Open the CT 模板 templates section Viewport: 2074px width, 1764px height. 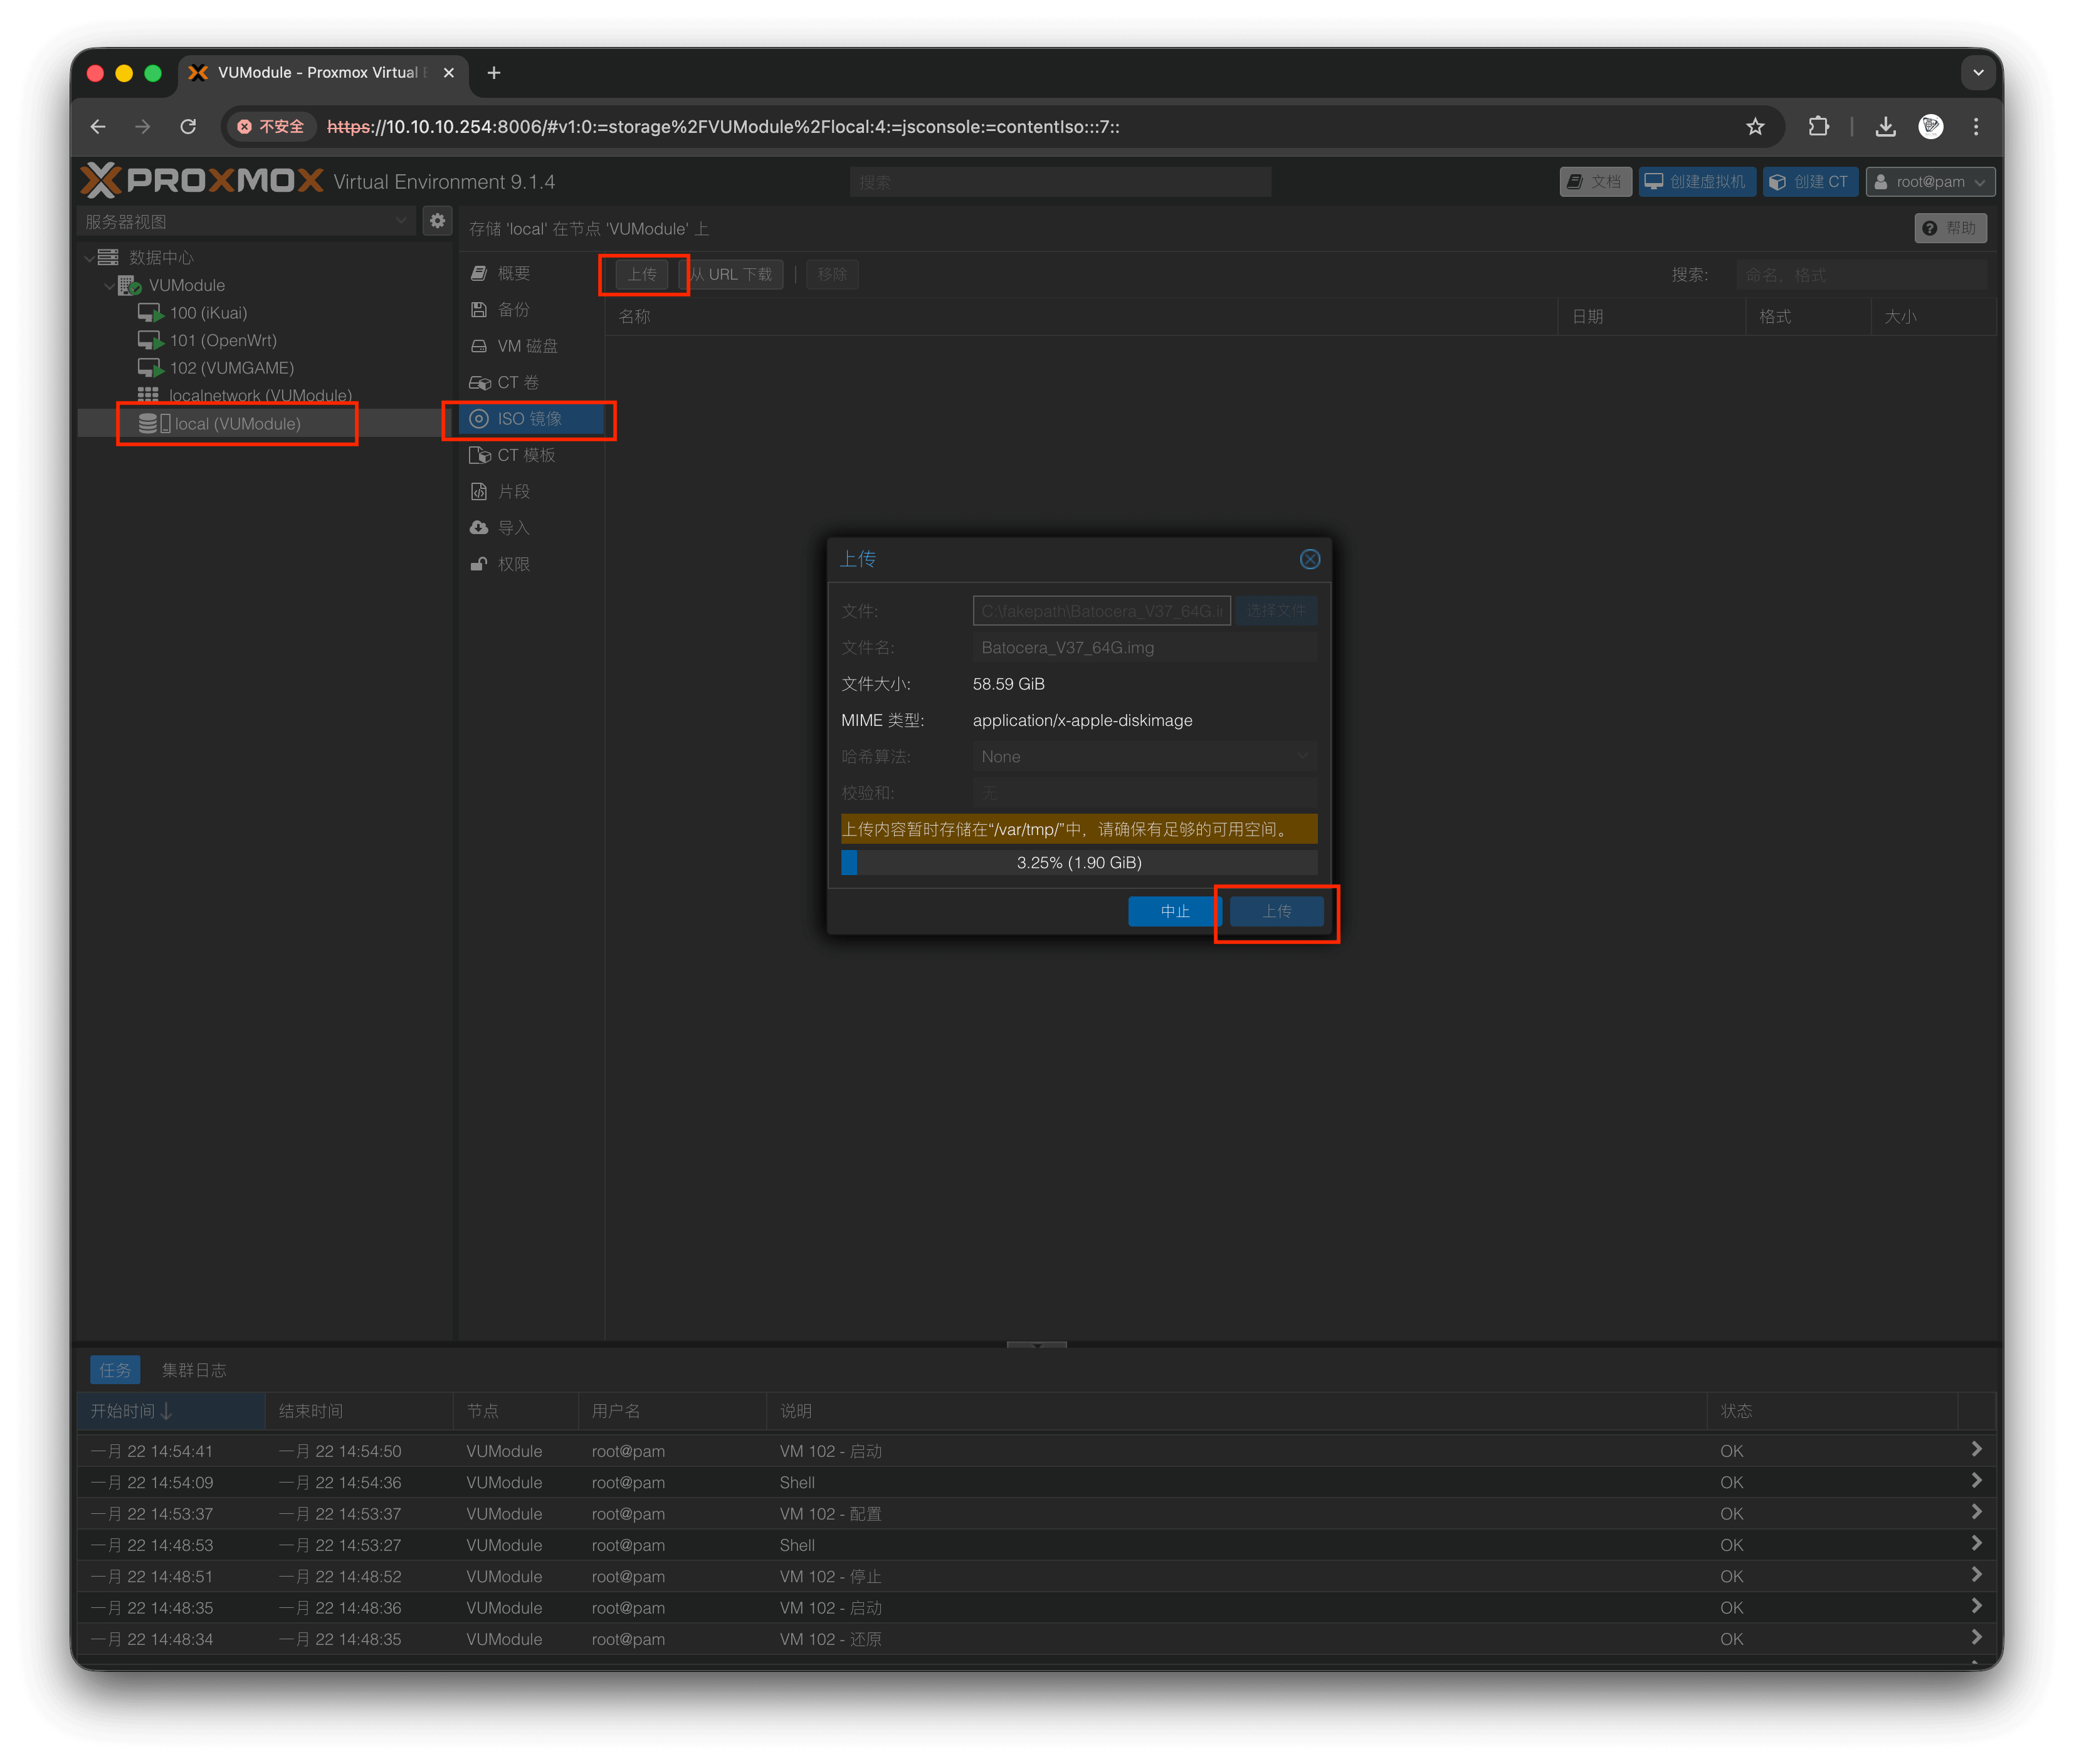pos(525,455)
